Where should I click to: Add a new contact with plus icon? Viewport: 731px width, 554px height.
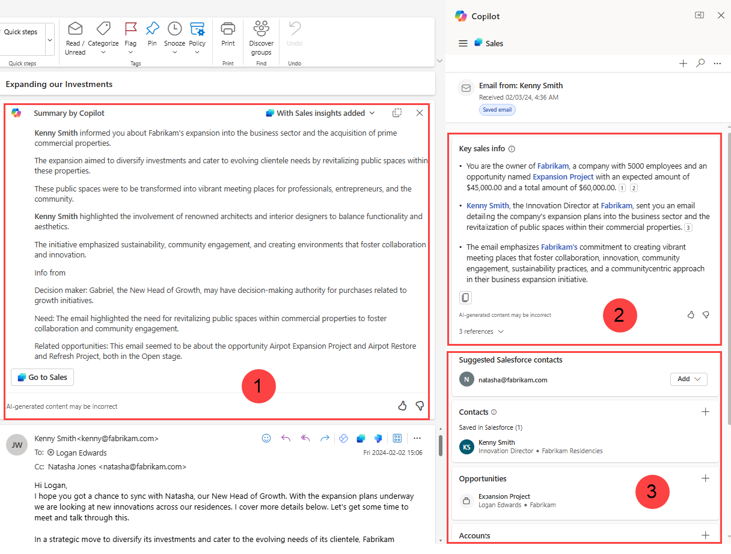tap(706, 411)
